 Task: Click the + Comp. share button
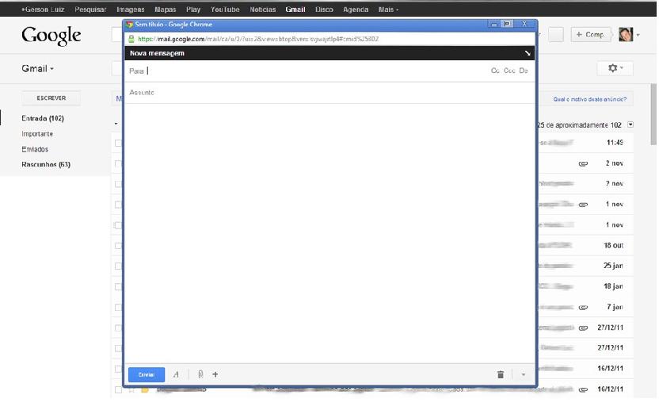(x=590, y=35)
